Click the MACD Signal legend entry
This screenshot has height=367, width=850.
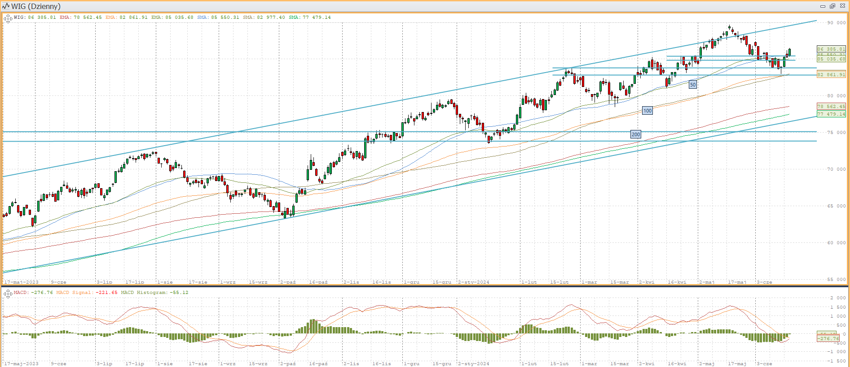pos(87,293)
